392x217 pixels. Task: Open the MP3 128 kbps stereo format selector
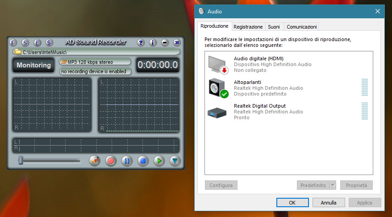95,62
